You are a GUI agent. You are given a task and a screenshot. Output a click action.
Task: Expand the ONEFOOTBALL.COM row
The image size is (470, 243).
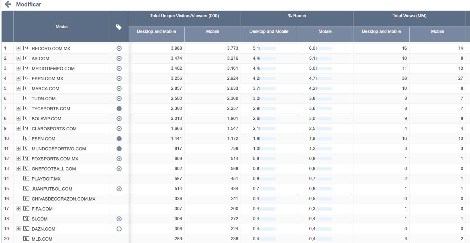(x=18, y=168)
